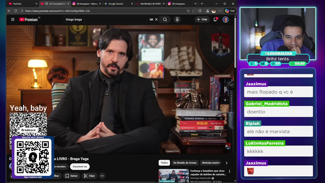The image size is (325, 183).
Task: Open browser settings and more menu
Action: [x=220, y=11]
